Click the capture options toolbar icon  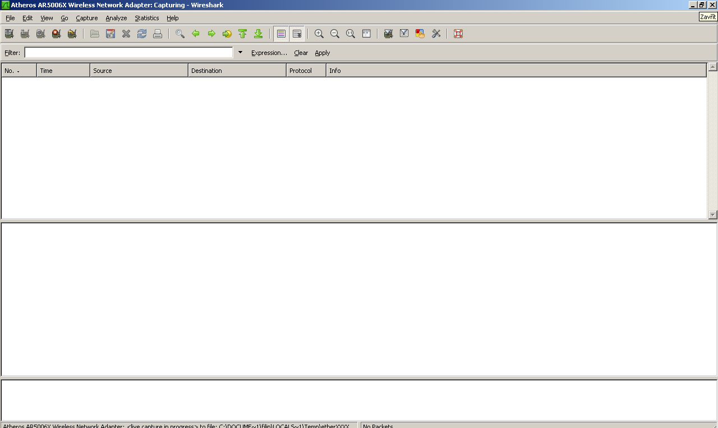coord(25,34)
